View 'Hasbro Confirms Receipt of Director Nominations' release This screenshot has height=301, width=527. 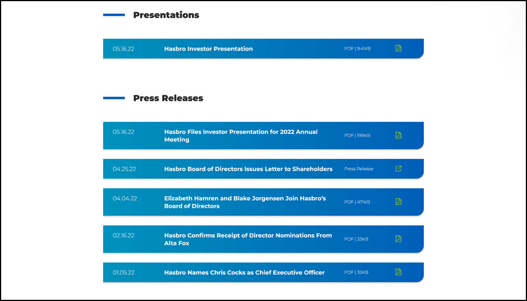(x=248, y=239)
